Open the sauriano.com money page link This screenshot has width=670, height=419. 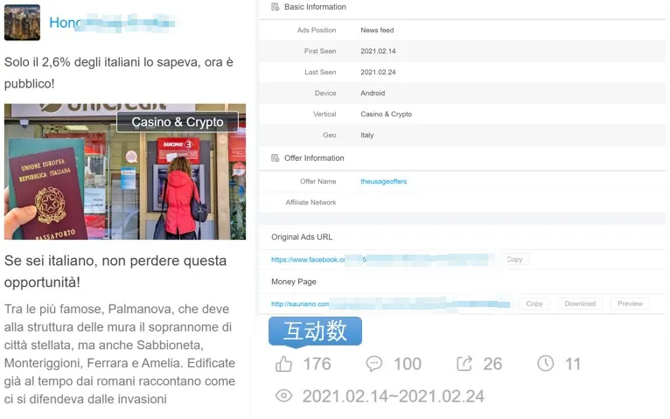[390, 304]
